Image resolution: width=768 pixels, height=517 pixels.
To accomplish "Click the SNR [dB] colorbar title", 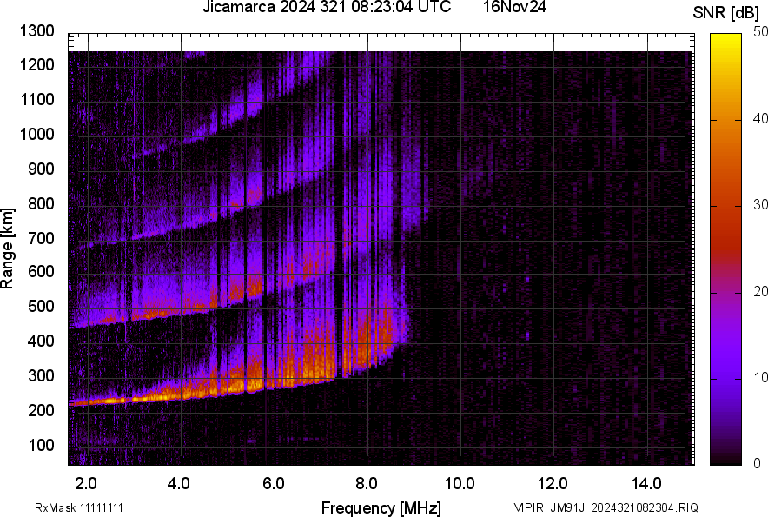I will (x=726, y=13).
